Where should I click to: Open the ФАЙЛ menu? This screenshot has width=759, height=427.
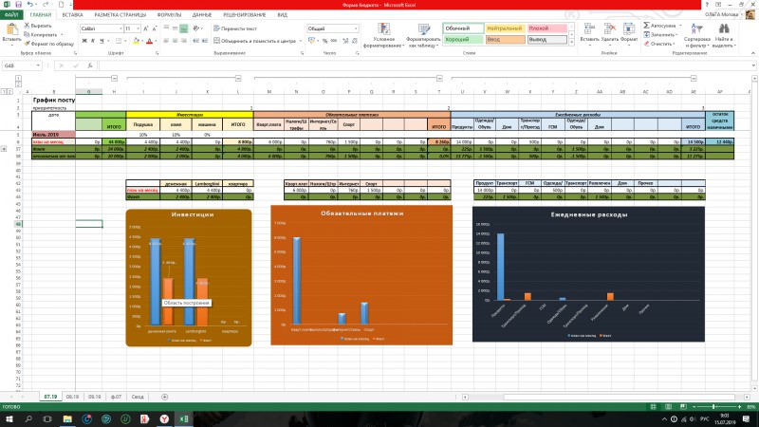(x=11, y=15)
